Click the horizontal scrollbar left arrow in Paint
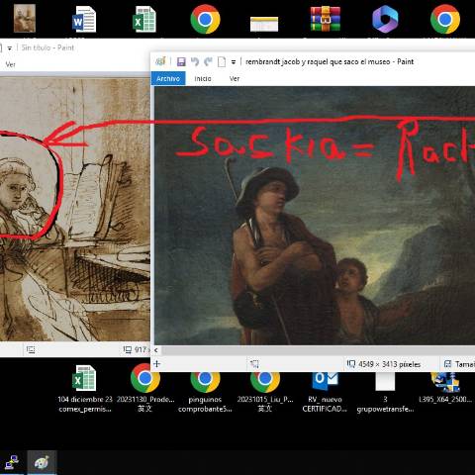This screenshot has height=475, width=475. 156,350
